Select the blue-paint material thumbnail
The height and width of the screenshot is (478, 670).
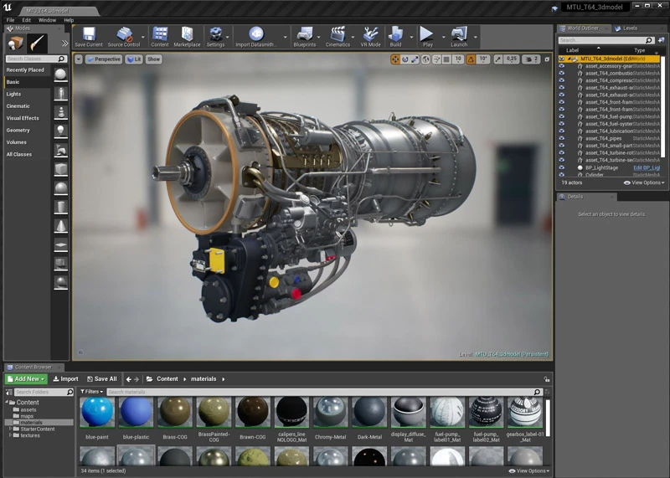(x=97, y=413)
